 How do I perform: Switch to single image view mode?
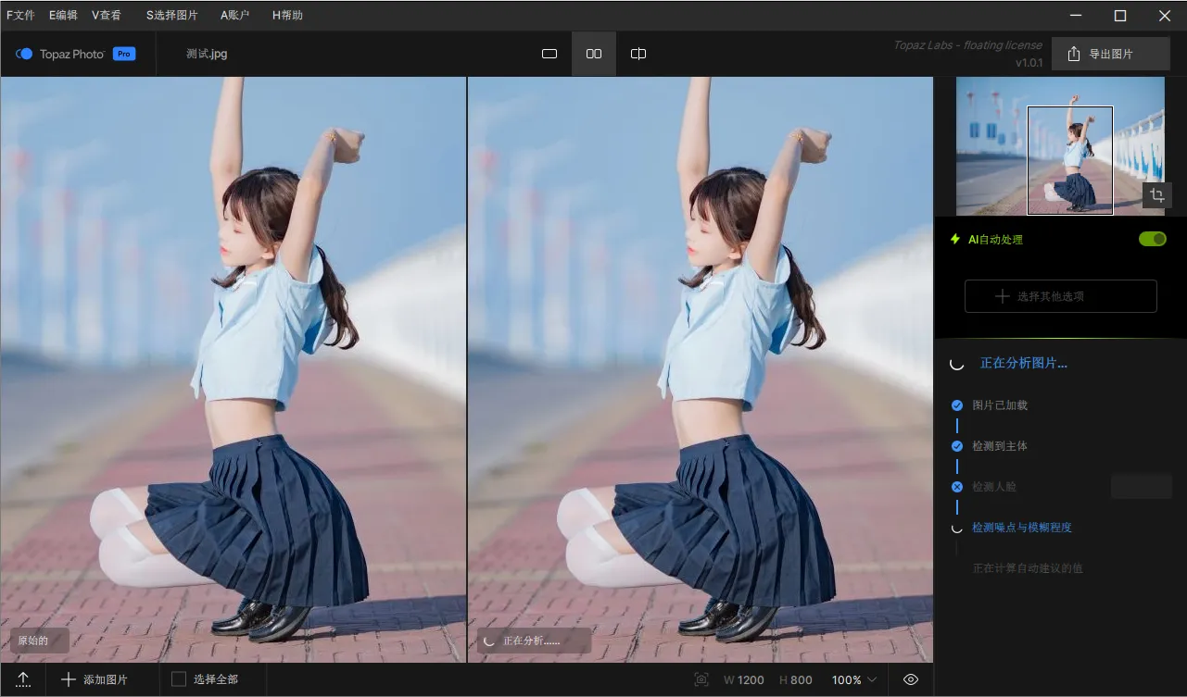[x=549, y=54]
